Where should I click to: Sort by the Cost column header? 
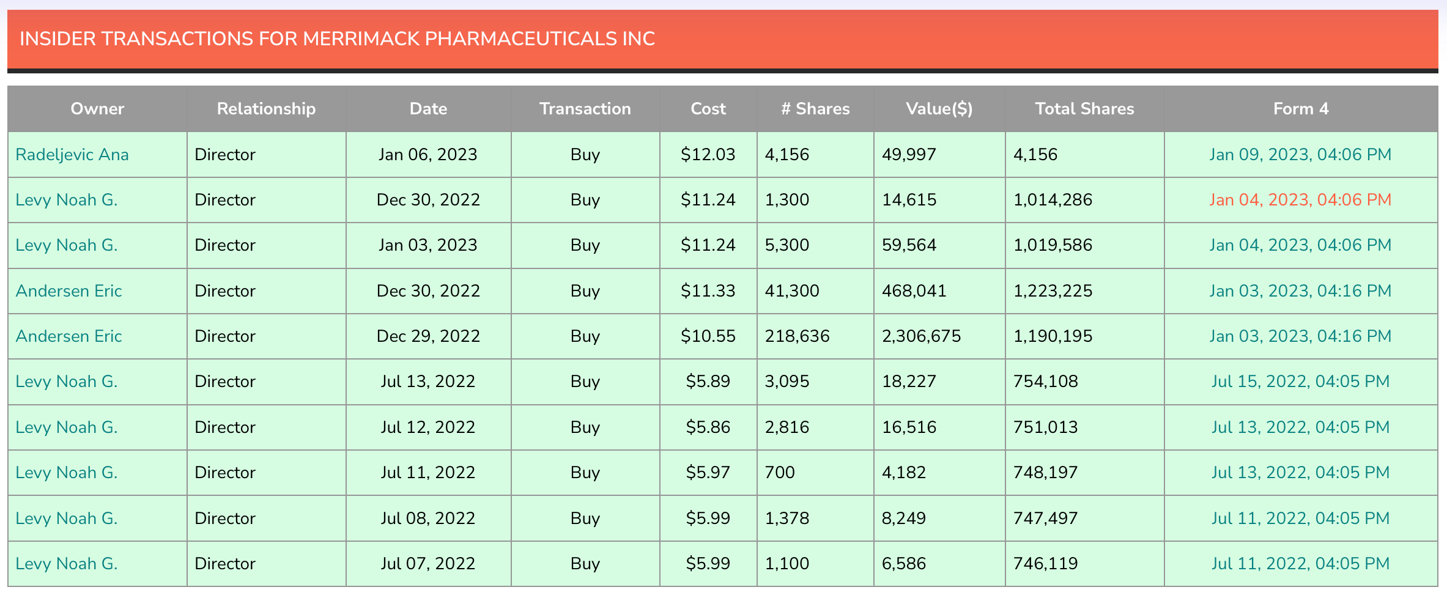coord(708,108)
